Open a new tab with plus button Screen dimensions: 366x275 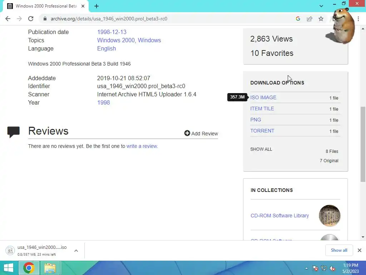click(x=97, y=6)
